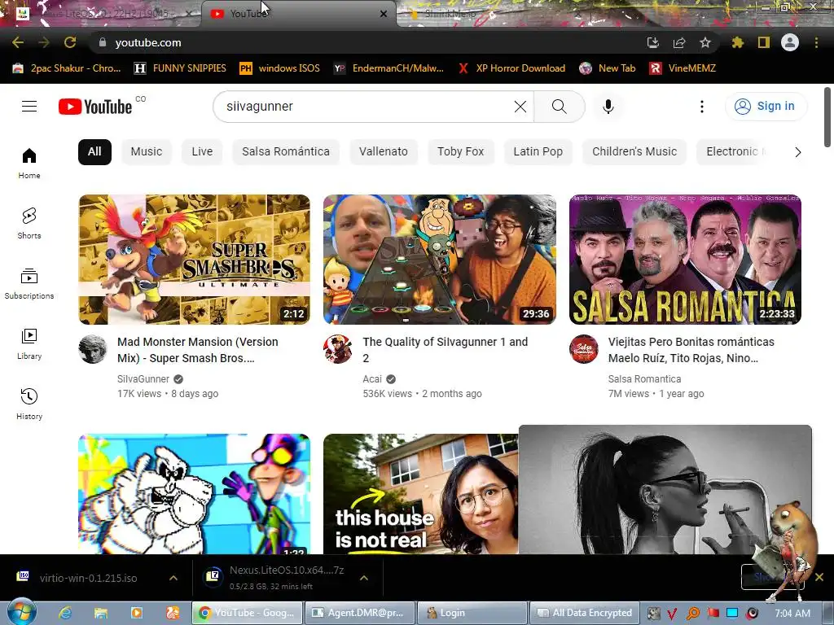Toggle the browser side panel icon

point(764,42)
